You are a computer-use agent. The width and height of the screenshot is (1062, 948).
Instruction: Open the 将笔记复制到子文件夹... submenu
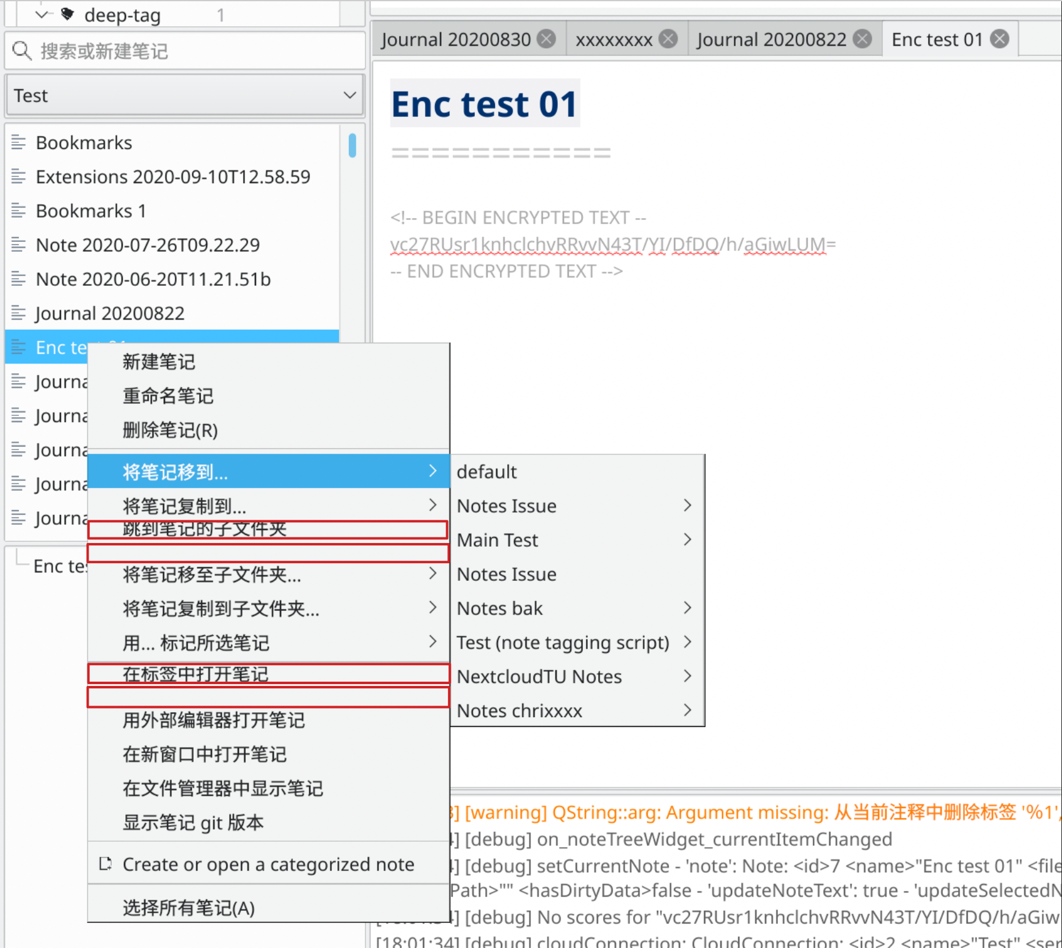[269, 608]
